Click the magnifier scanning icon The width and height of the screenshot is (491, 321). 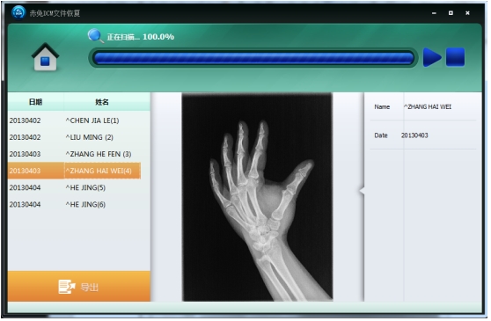(x=96, y=36)
